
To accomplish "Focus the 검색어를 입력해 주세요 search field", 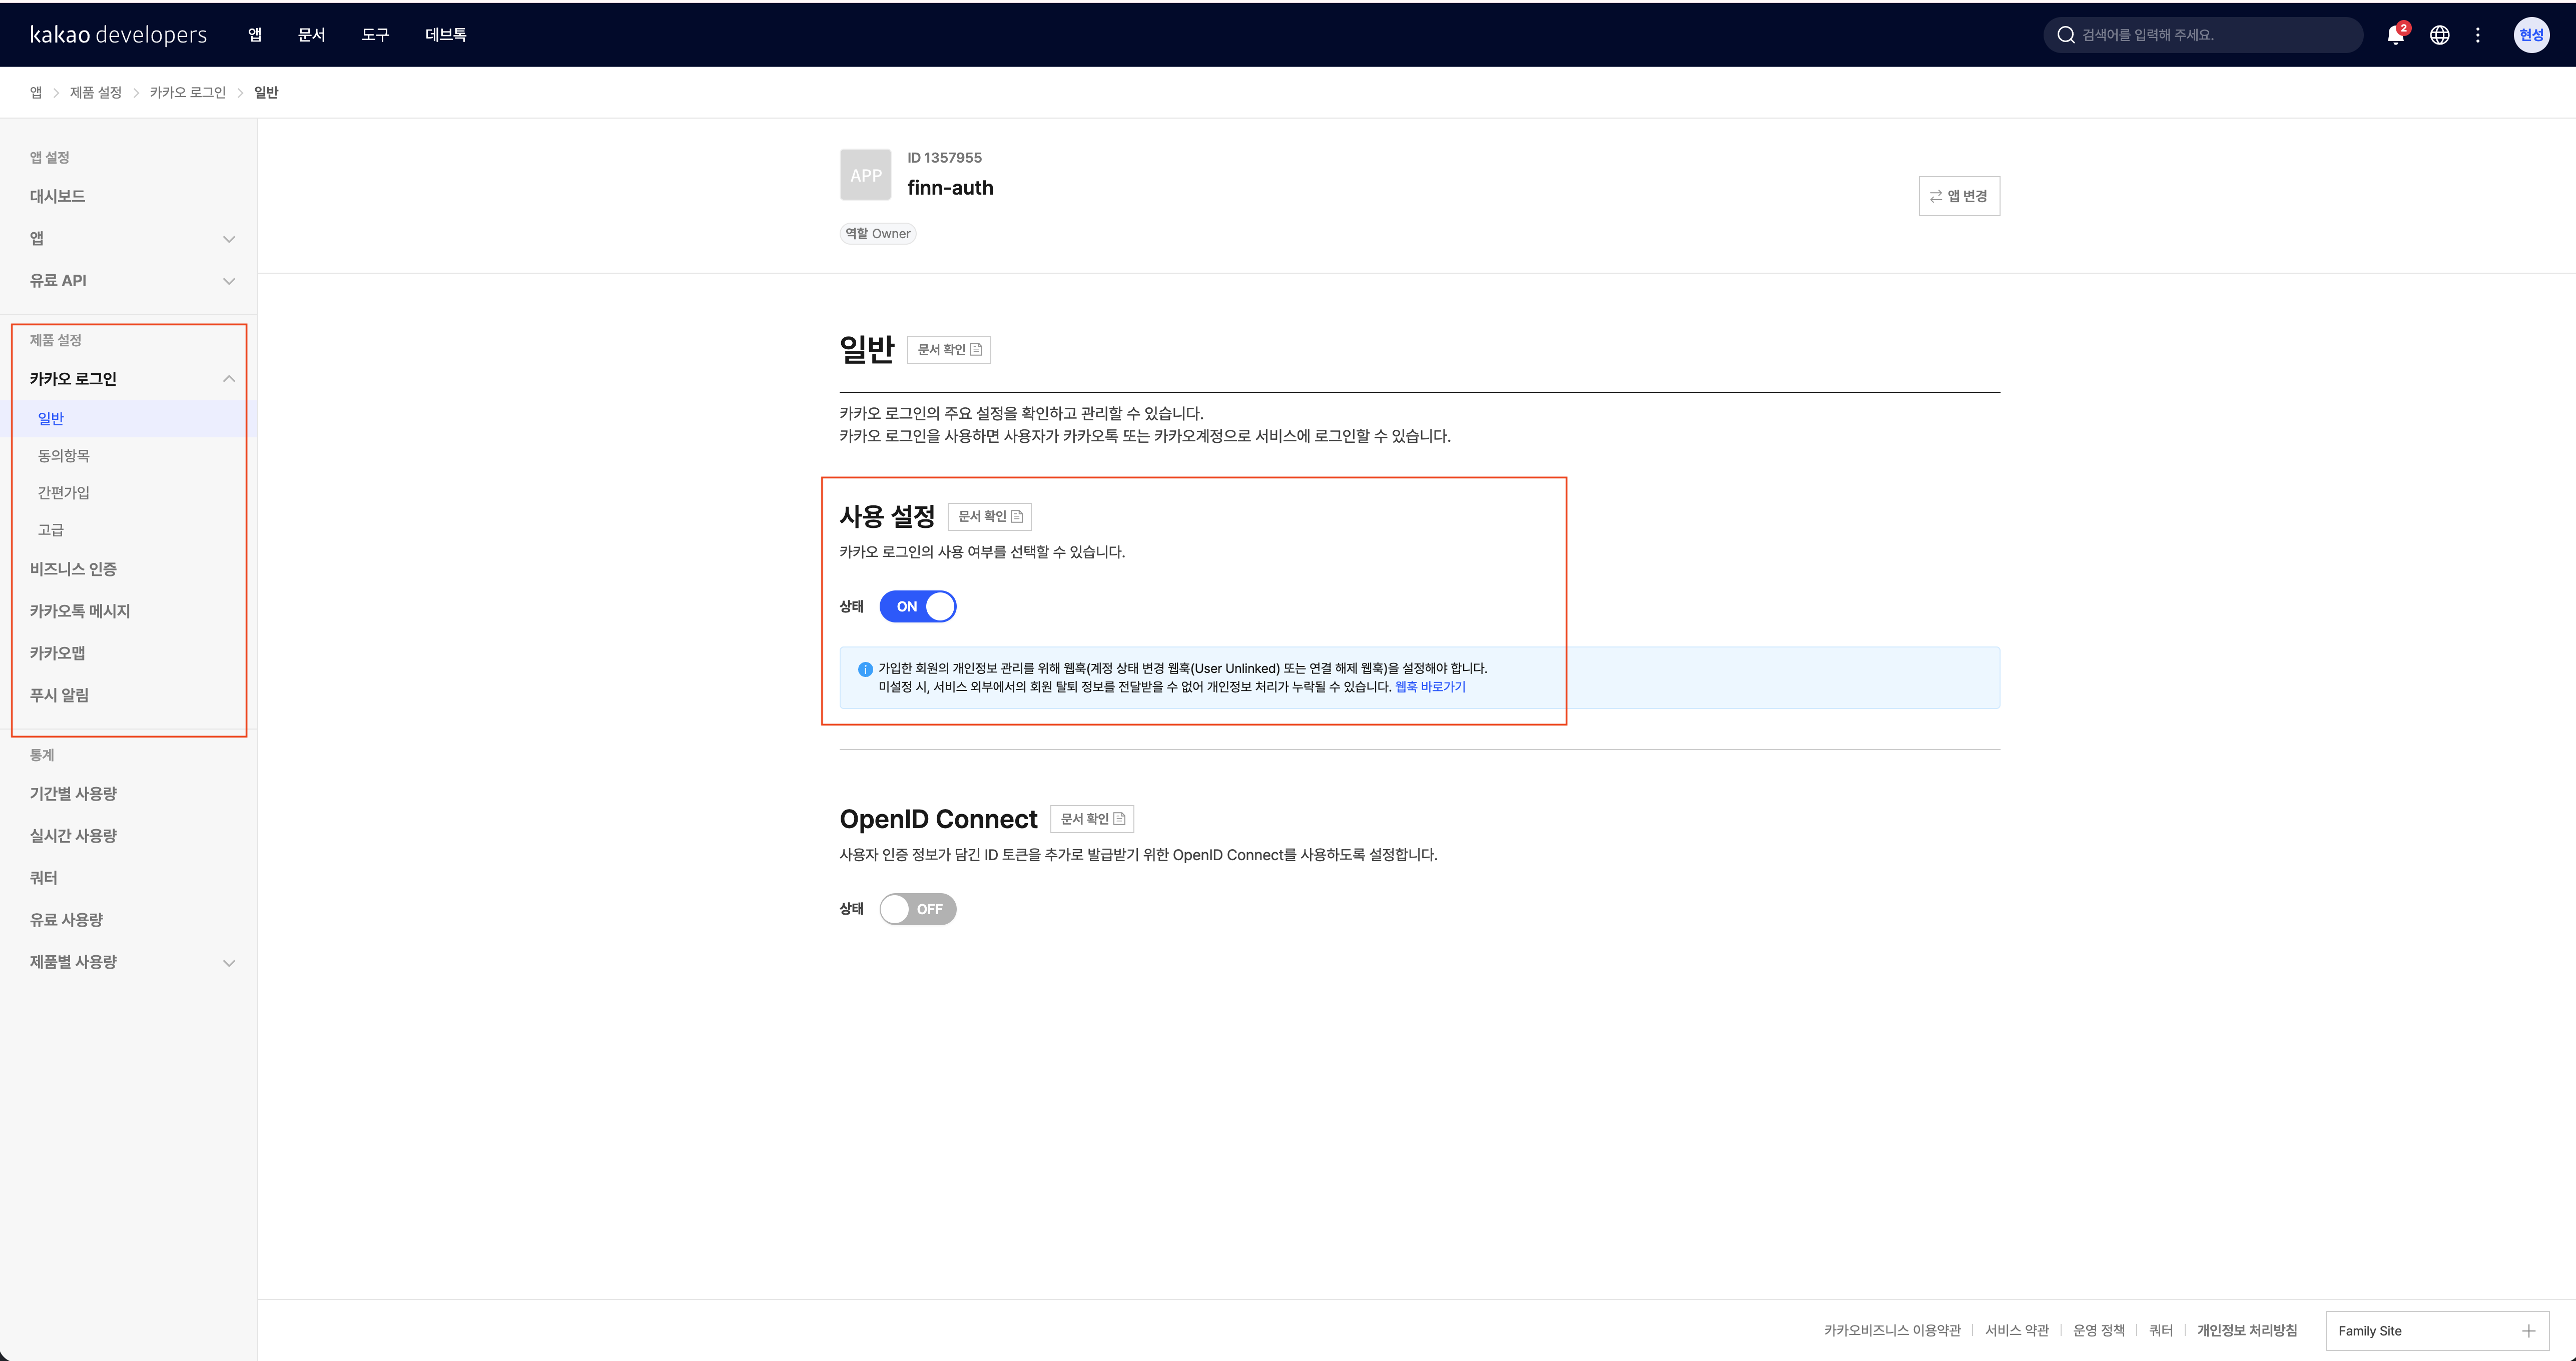I will coord(2203,35).
